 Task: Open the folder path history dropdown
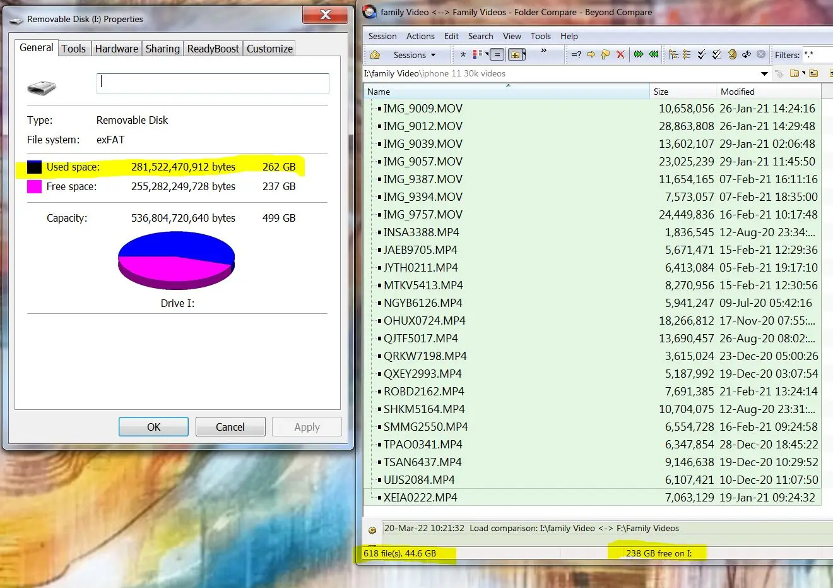[764, 74]
